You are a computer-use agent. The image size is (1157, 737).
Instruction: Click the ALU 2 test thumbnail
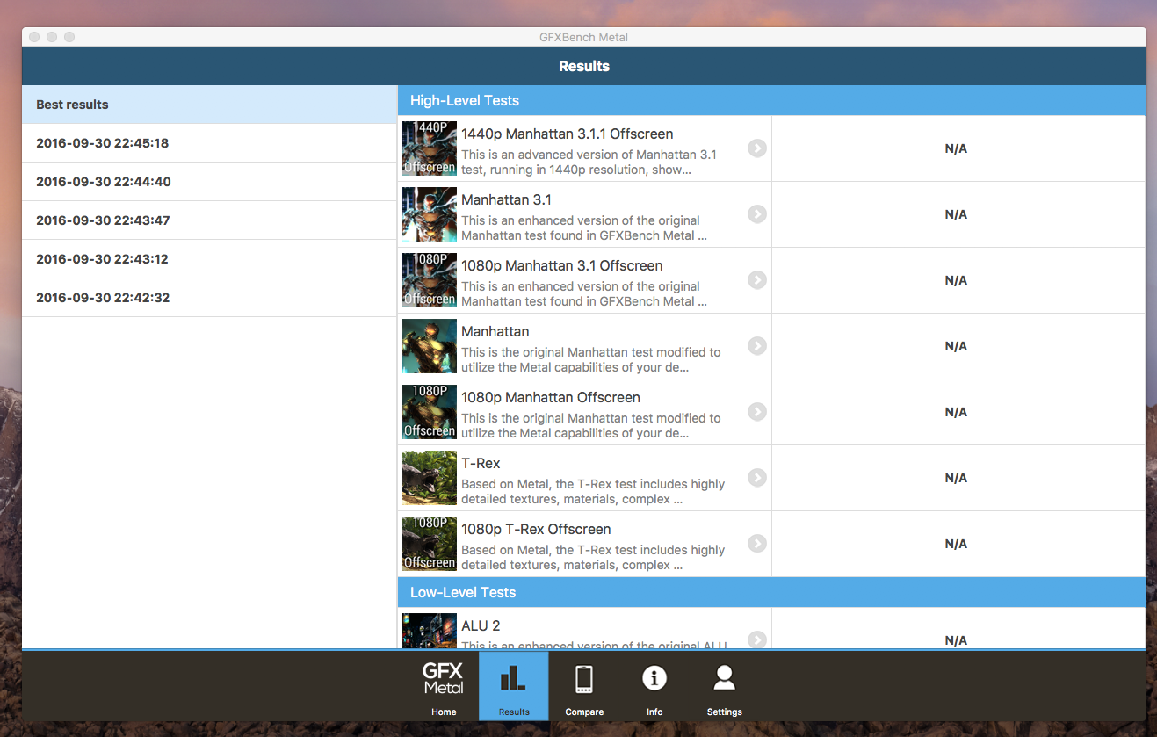click(430, 631)
